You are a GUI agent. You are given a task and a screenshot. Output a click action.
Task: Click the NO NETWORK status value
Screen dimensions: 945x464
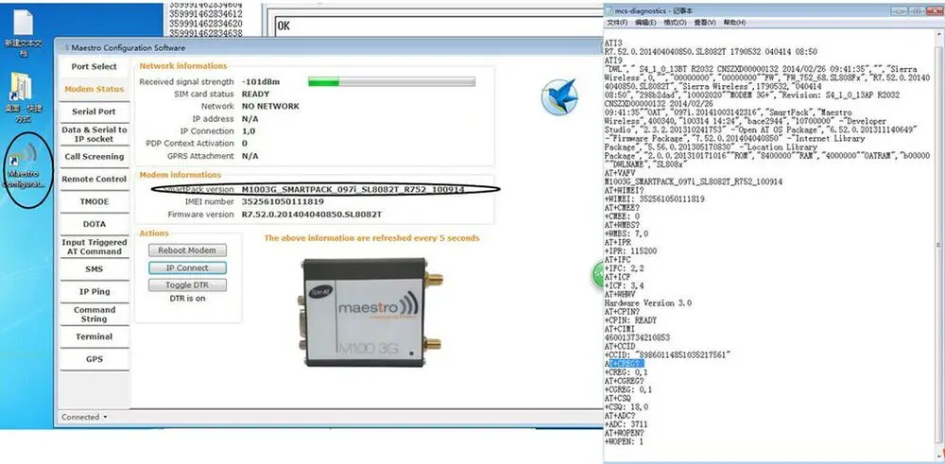pos(270,106)
